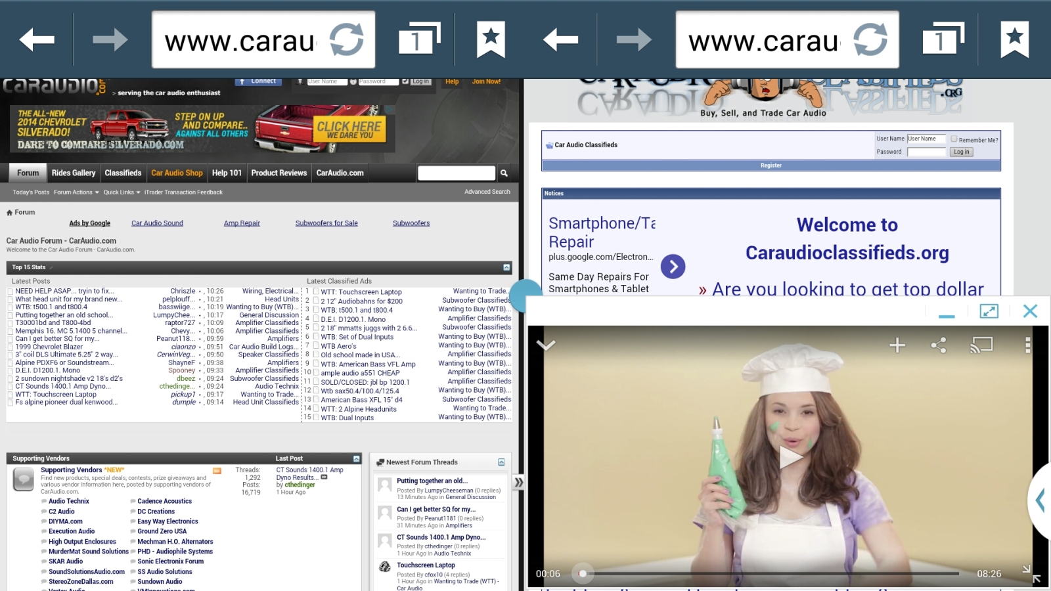Click the Register link
Image resolution: width=1051 pixels, height=591 pixels.
tap(771, 165)
